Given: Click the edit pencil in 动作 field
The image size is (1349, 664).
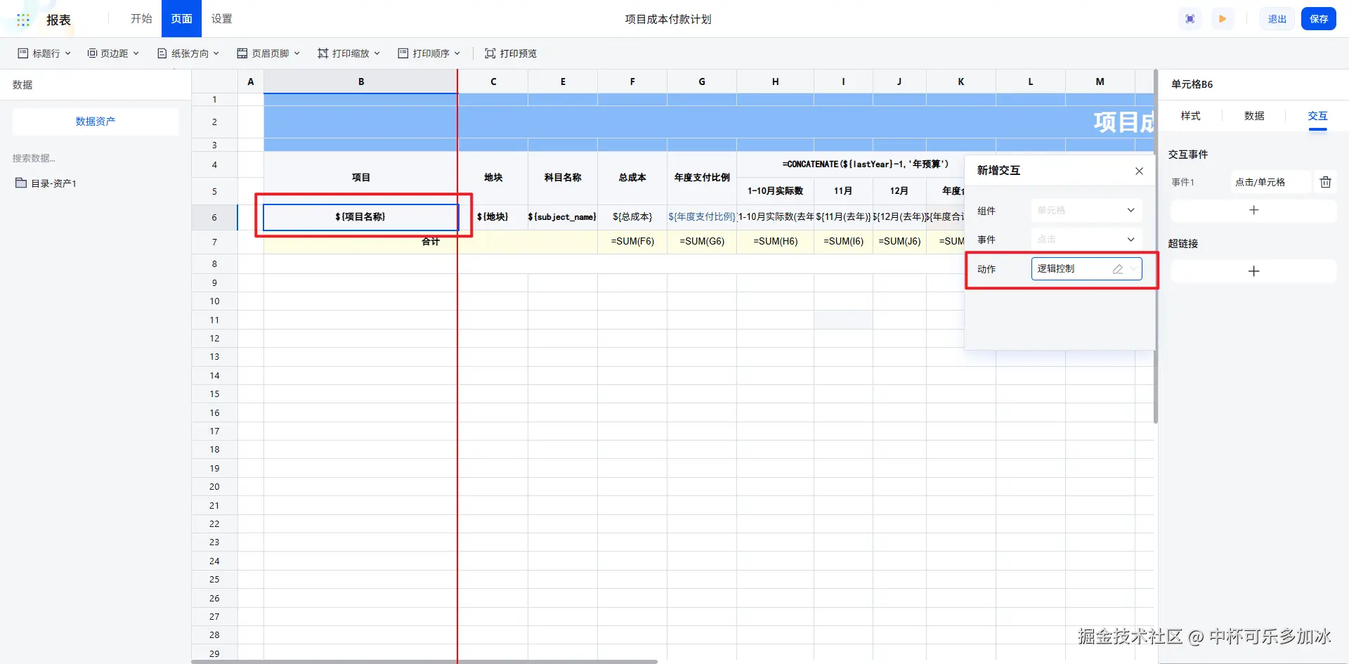Looking at the screenshot, I should tap(1117, 269).
